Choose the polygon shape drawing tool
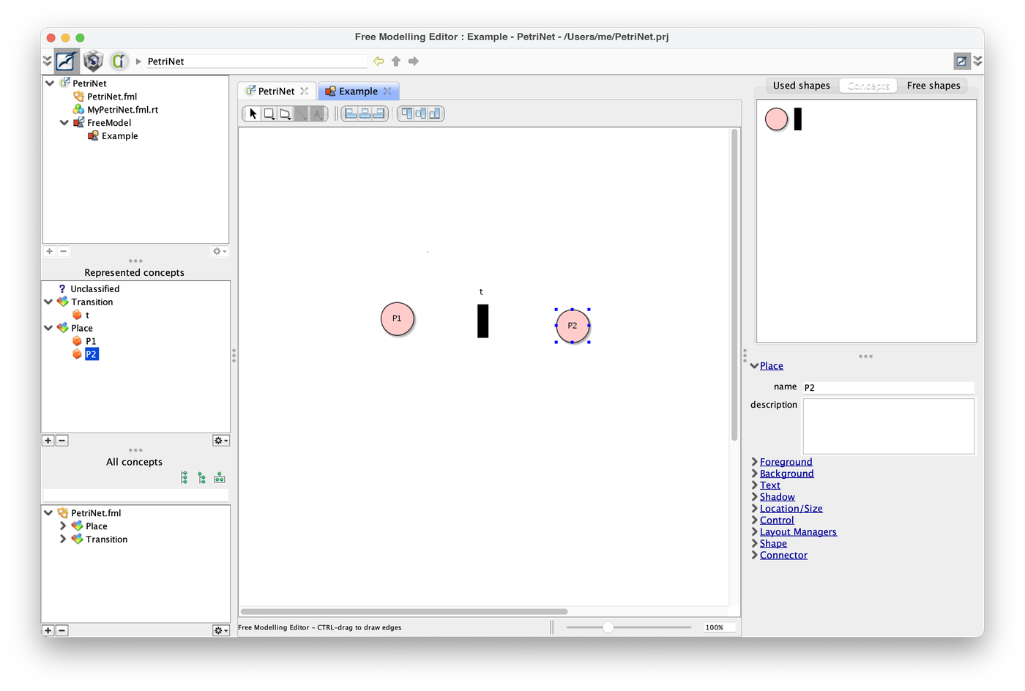Viewport: 1025px width, 691px height. click(285, 113)
